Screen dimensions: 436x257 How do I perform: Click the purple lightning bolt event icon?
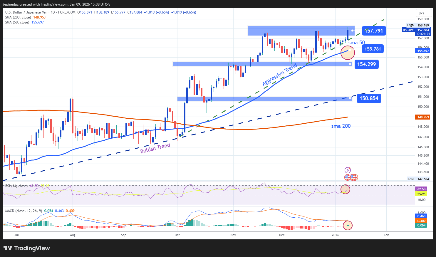(348, 170)
